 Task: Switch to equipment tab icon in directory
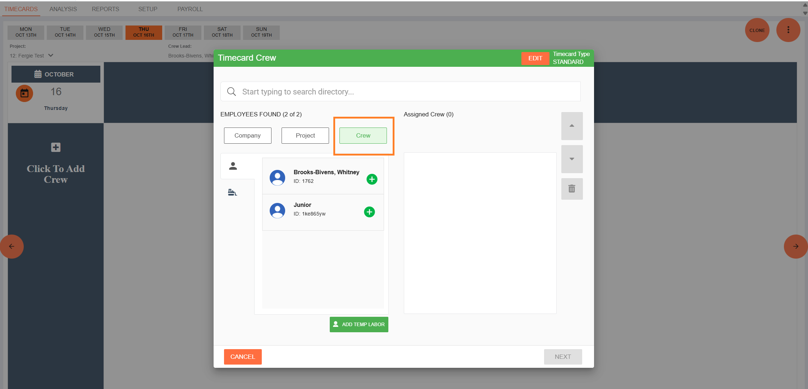pyautogui.click(x=232, y=193)
